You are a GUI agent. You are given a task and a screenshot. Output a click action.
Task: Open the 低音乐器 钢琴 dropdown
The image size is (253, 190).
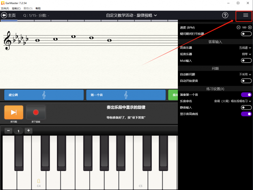point(246,54)
